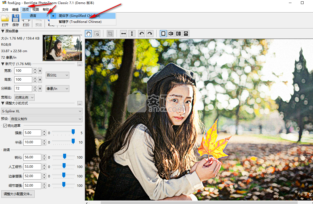Switch to side-by-side vertical split view
Viewport: 313px width, 204px height.
pos(178,34)
